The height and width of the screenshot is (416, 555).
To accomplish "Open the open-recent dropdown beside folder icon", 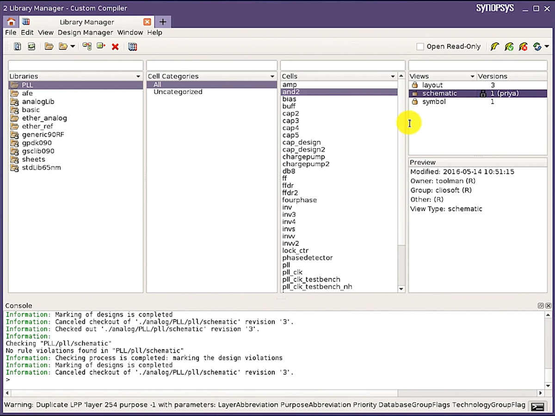I will [73, 46].
